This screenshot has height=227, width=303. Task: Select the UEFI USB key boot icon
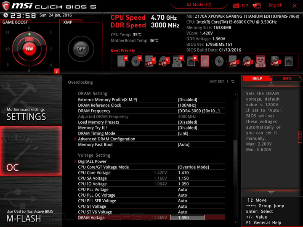(178, 61)
